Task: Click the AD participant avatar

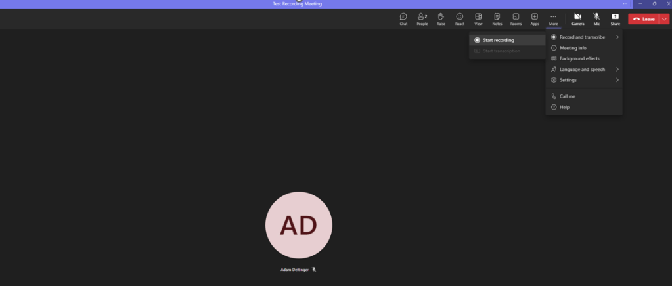Action: (299, 225)
